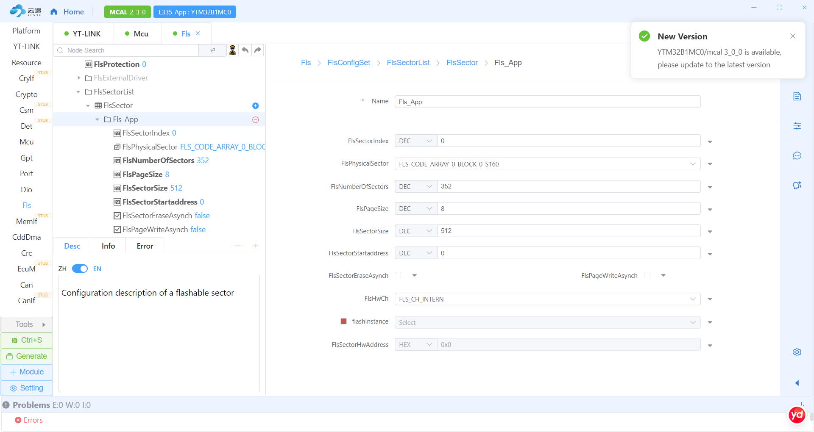Click the Generate button
This screenshot has width=814, height=432.
pos(27,356)
